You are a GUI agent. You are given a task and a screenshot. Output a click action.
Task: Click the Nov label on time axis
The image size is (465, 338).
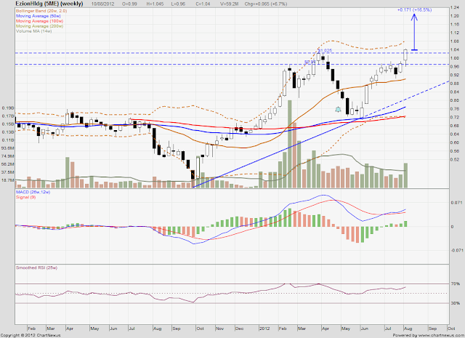(219, 329)
